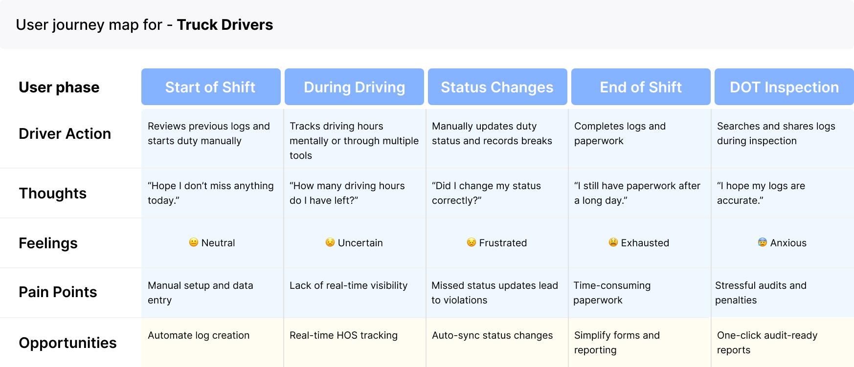Screen dimensions: 854x367
Task: Click the Automate log creation opportunity cell
Action: [x=212, y=343]
